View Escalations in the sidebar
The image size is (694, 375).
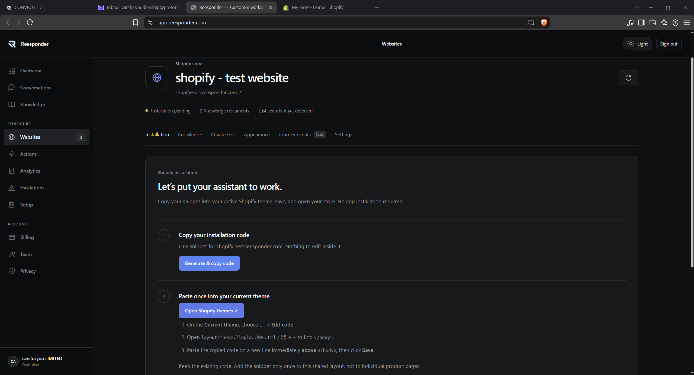coord(47,187)
